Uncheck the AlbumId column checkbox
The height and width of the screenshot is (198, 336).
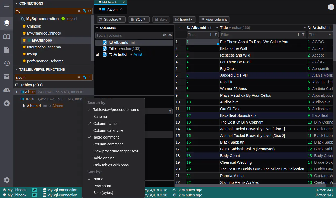click(105, 43)
